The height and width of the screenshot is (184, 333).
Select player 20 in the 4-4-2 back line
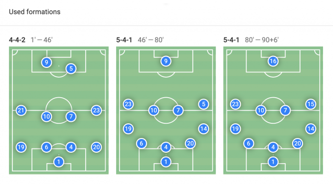point(96,147)
